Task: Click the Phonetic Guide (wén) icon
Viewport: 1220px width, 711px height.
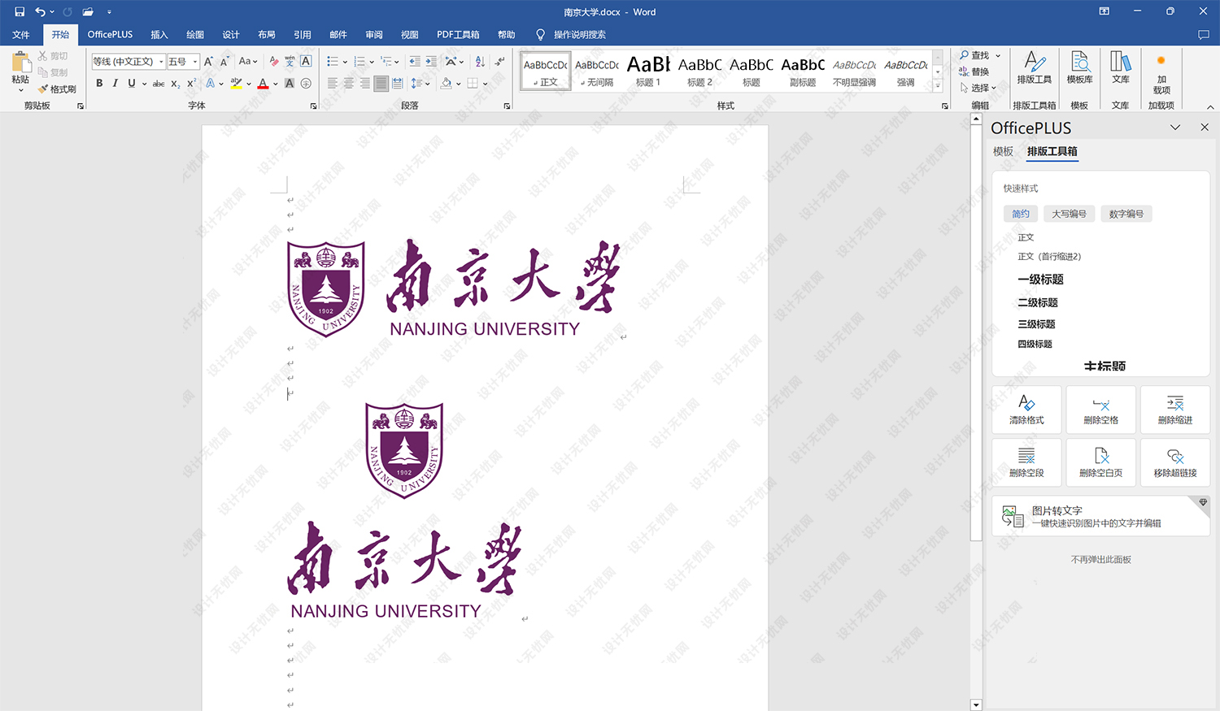Action: (x=290, y=61)
